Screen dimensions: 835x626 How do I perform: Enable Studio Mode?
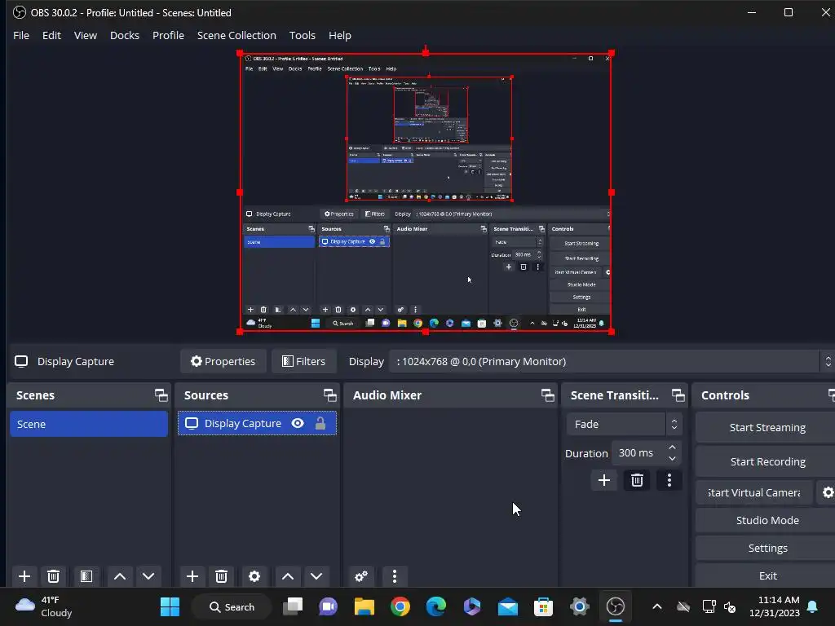pyautogui.click(x=767, y=520)
